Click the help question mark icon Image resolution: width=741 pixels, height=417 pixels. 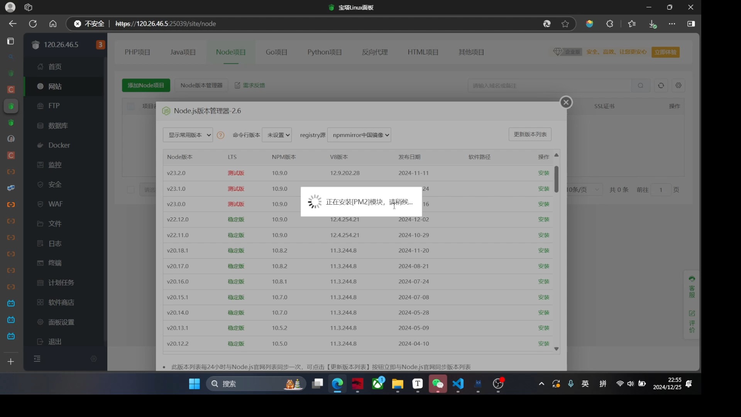(x=220, y=135)
